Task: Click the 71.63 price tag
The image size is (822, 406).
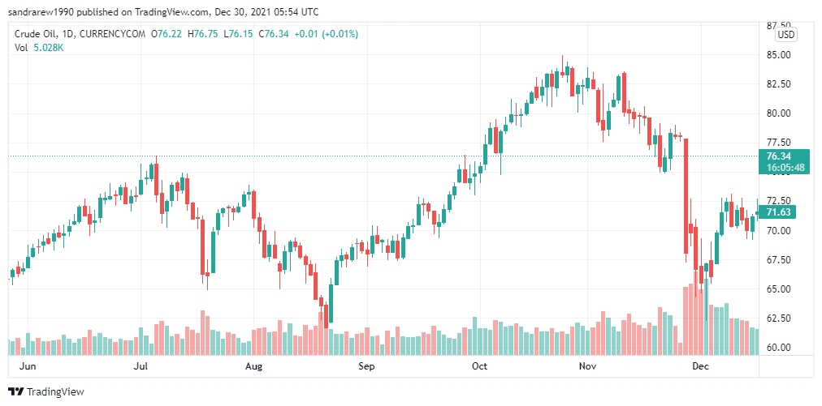Action: coord(778,212)
